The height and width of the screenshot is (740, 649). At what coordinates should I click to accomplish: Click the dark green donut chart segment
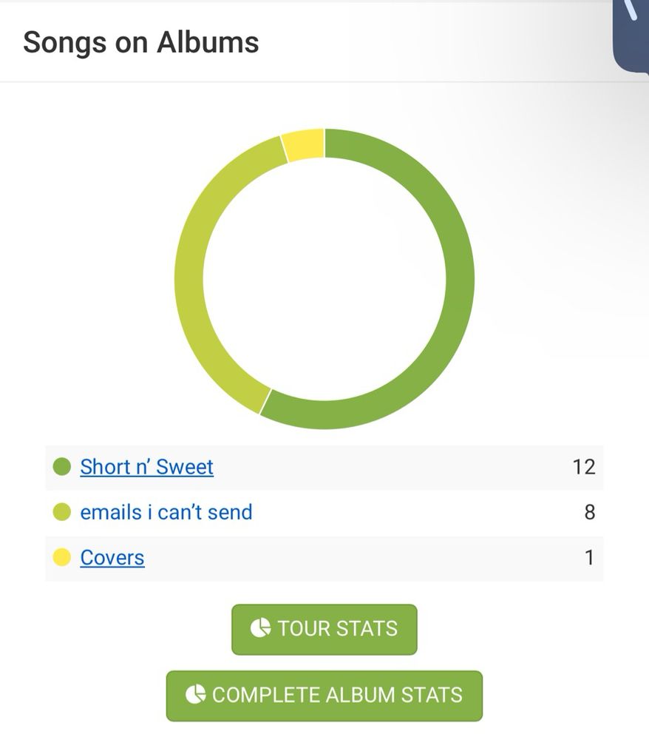pyautogui.click(x=460, y=278)
